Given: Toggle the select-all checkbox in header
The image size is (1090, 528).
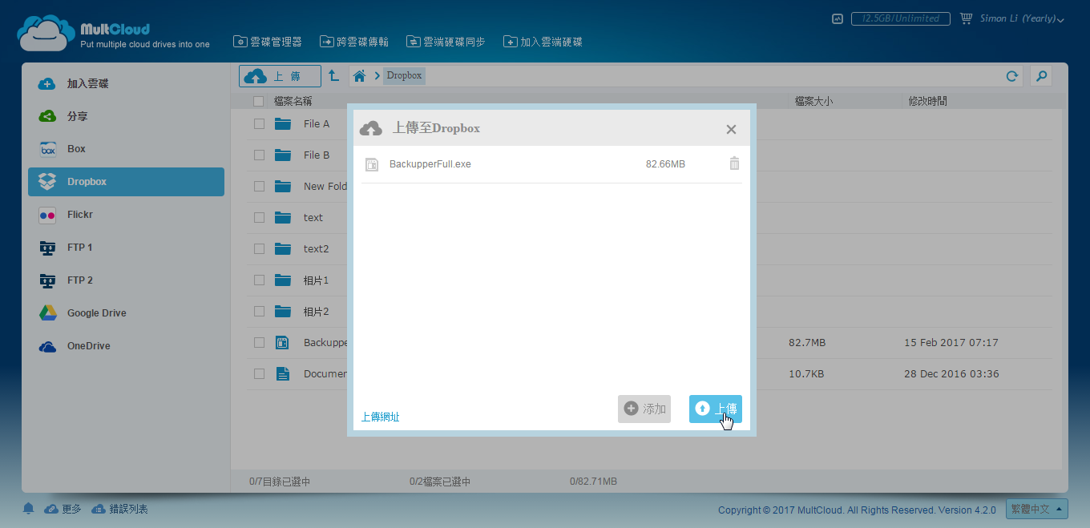Looking at the screenshot, I should click(x=258, y=101).
